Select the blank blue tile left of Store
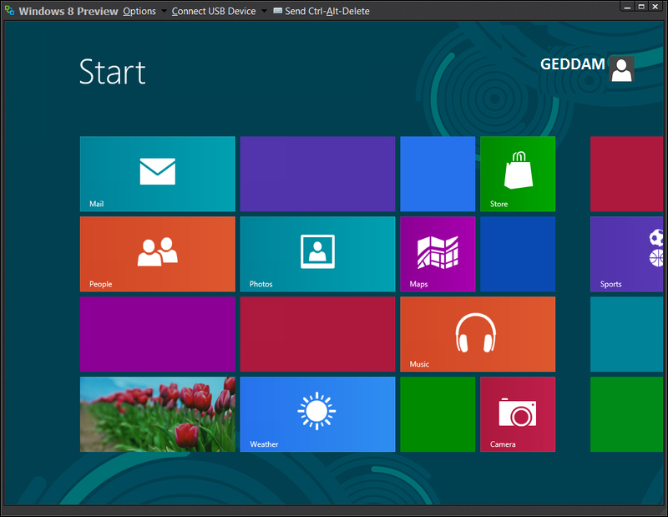 438,174
